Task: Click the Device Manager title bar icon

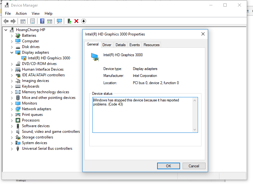Action: pos(7,5)
